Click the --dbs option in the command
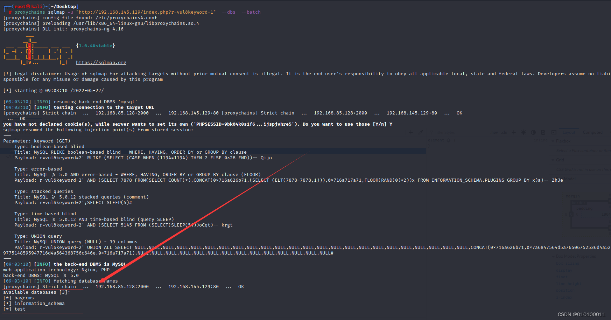This screenshot has height=320, width=611. (229, 12)
